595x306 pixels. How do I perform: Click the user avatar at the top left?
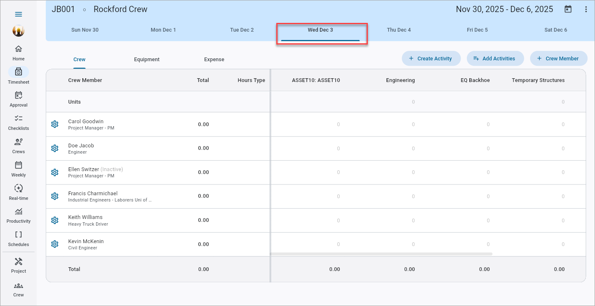click(18, 31)
